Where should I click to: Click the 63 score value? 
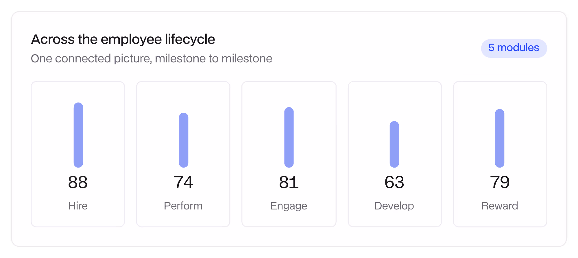click(x=394, y=182)
